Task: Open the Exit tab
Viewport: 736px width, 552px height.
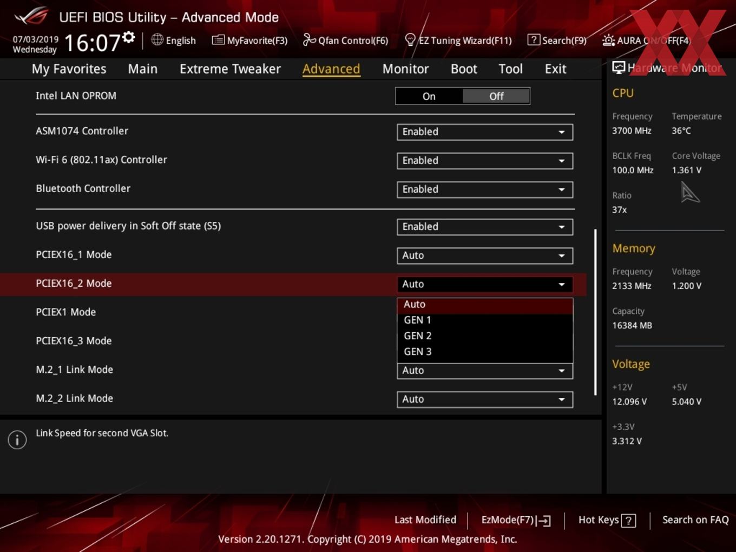Action: pyautogui.click(x=555, y=69)
